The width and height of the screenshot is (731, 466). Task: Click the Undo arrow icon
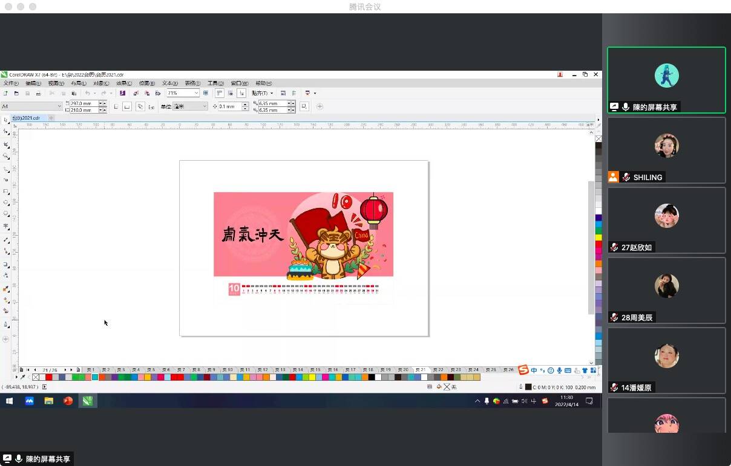tap(88, 93)
